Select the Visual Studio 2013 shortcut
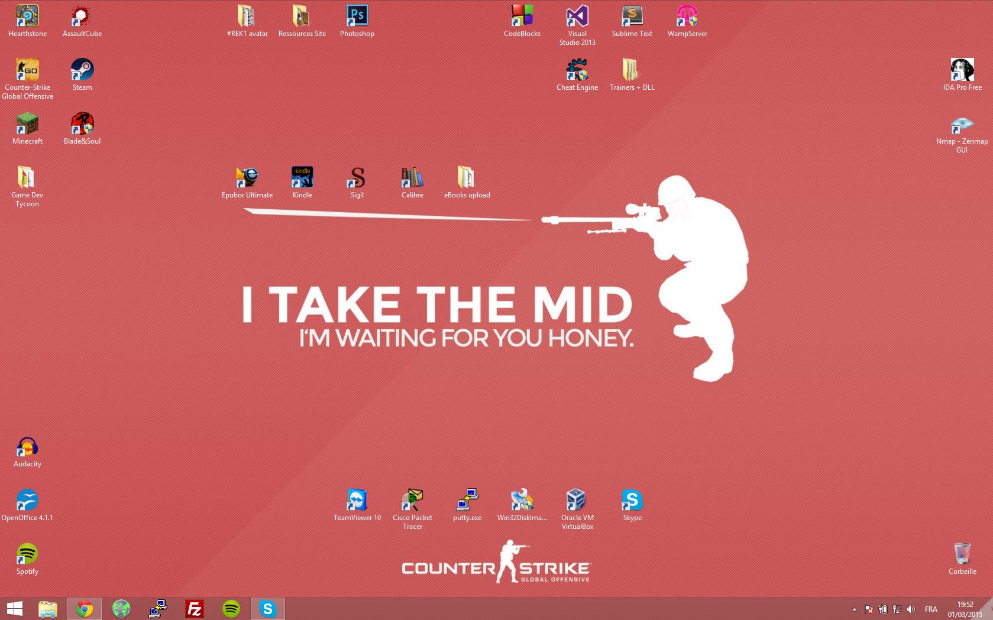The width and height of the screenshot is (993, 620). [577, 25]
